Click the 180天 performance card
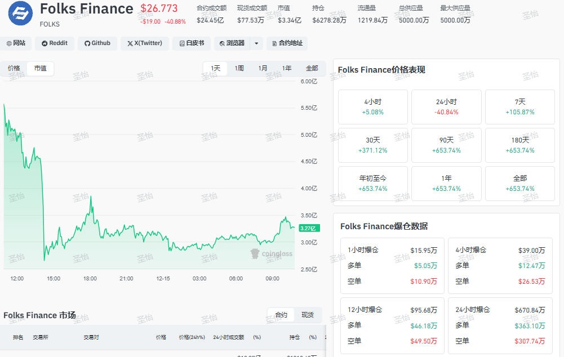The image size is (564, 357). 520,145
